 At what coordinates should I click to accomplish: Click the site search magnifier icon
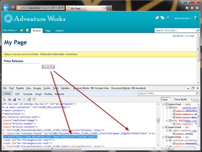tap(197, 30)
